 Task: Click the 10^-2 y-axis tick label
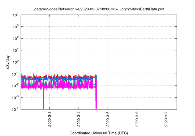[15, 86]
